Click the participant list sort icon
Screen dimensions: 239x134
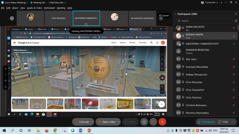click(236, 21)
